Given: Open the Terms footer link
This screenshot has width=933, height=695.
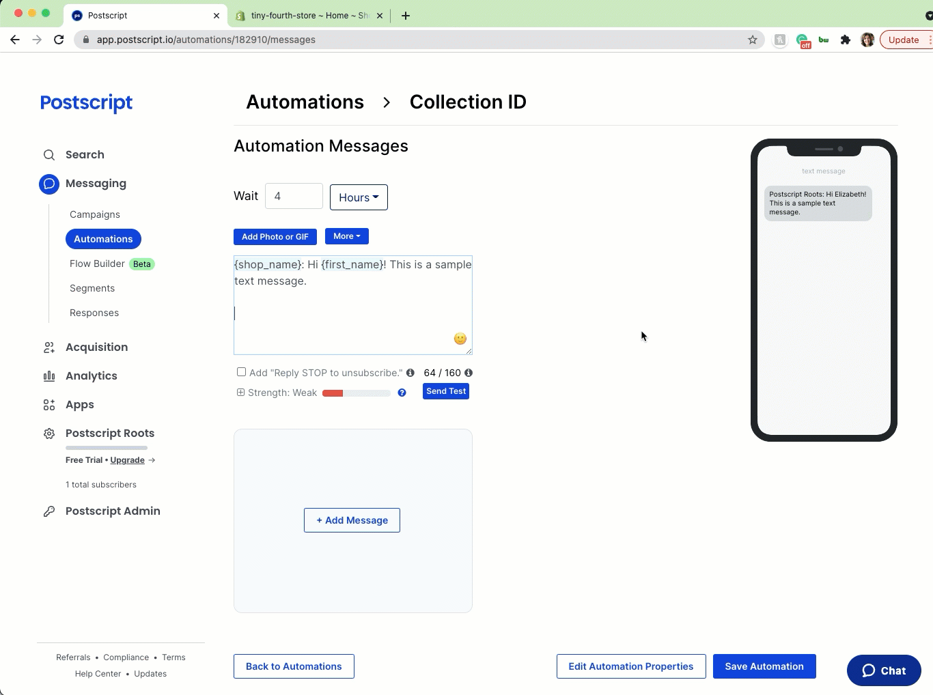Looking at the screenshot, I should click(x=173, y=657).
